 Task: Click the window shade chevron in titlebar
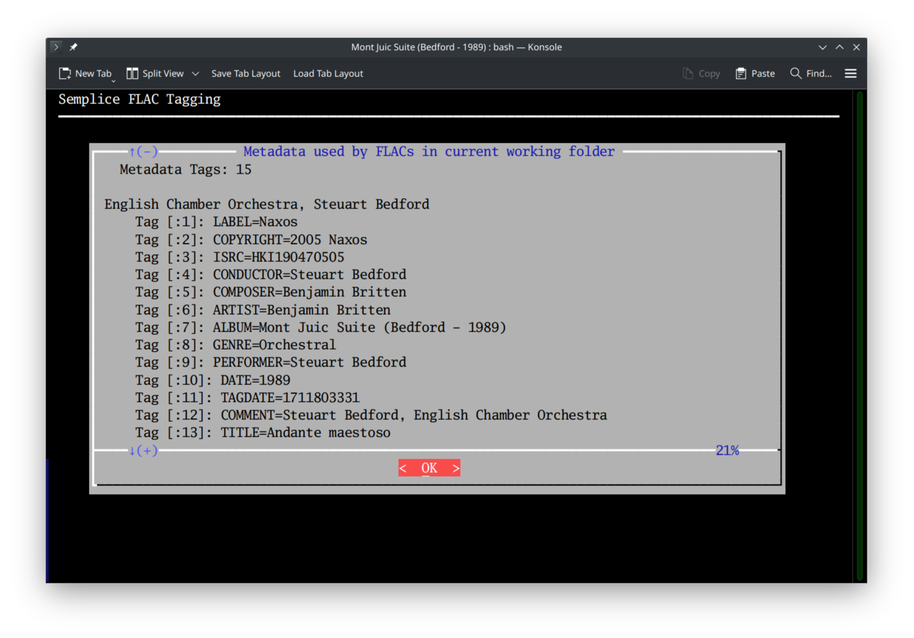822,47
